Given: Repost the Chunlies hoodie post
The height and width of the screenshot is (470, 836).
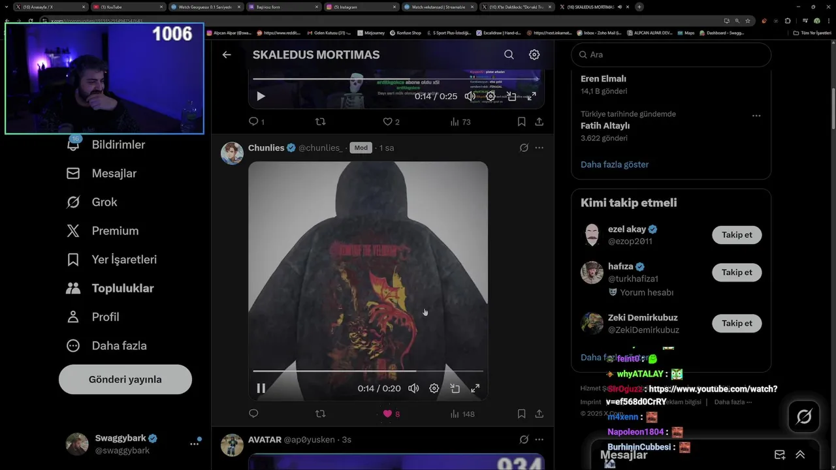Looking at the screenshot, I should click(320, 414).
